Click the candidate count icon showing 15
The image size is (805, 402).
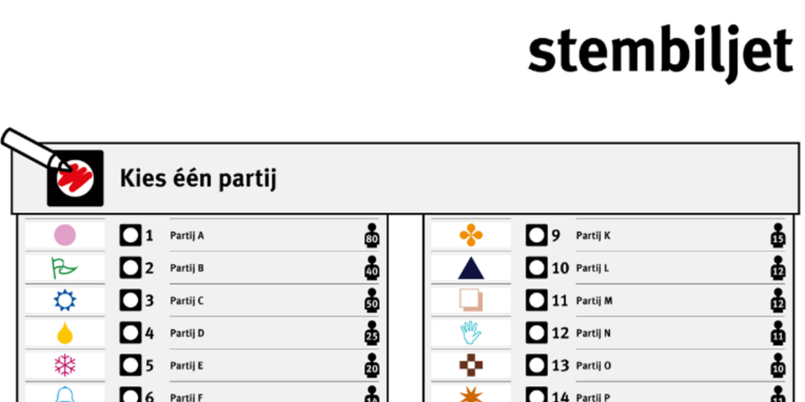pyautogui.click(x=777, y=235)
